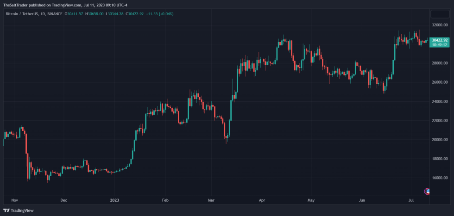The width and height of the screenshot is (454, 216).
Task: Click the 32000.00 price axis label
Action: pos(439,25)
